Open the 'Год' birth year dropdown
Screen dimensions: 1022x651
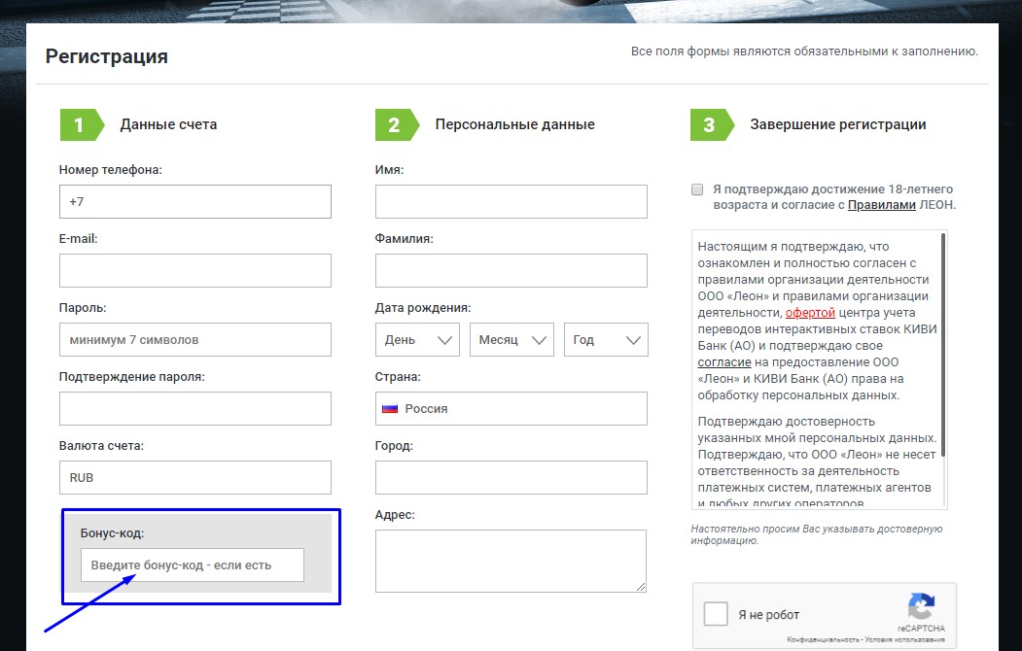coord(606,340)
